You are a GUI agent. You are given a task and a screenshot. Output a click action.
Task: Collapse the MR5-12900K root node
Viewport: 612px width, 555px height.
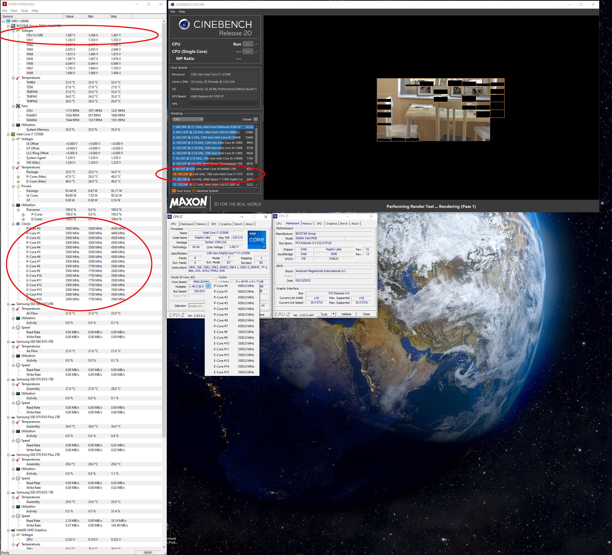pos(3,21)
